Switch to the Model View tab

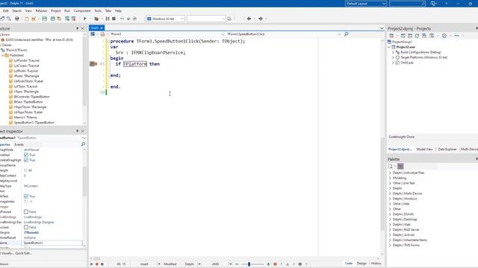click(x=424, y=149)
